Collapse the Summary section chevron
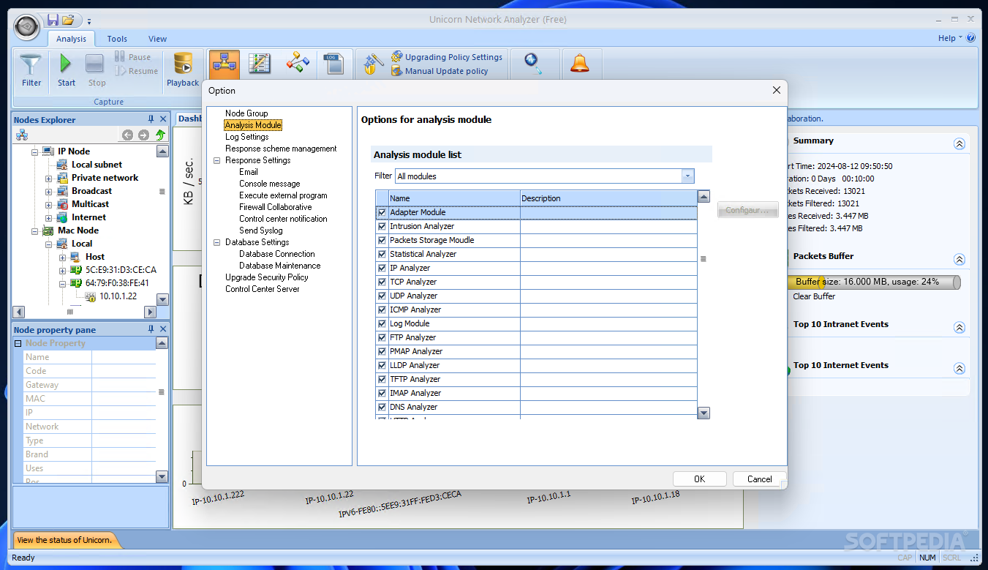Viewport: 988px width, 570px height. click(x=959, y=144)
